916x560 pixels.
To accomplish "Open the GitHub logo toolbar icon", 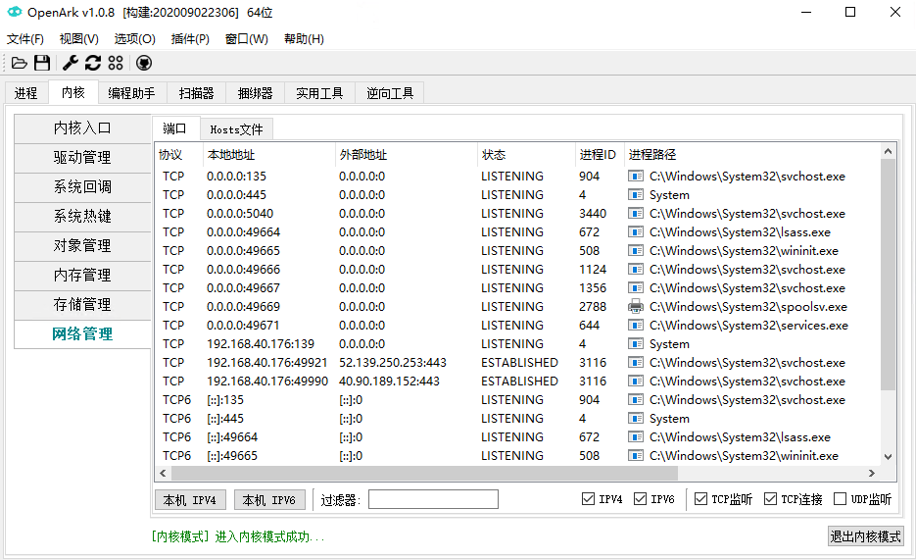I will 144,63.
